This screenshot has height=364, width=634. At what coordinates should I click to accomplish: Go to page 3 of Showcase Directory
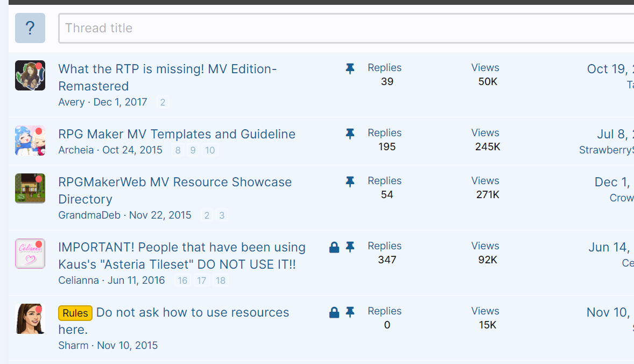222,215
